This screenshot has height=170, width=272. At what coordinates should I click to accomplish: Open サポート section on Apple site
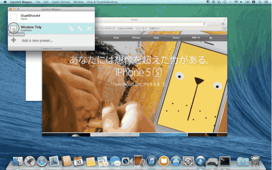(196, 38)
